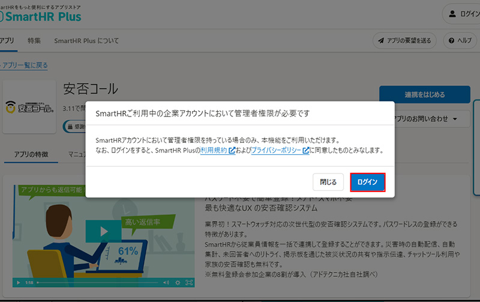Select the 特集 navigation item
Screen dimensions: 480x302
click(x=34, y=40)
